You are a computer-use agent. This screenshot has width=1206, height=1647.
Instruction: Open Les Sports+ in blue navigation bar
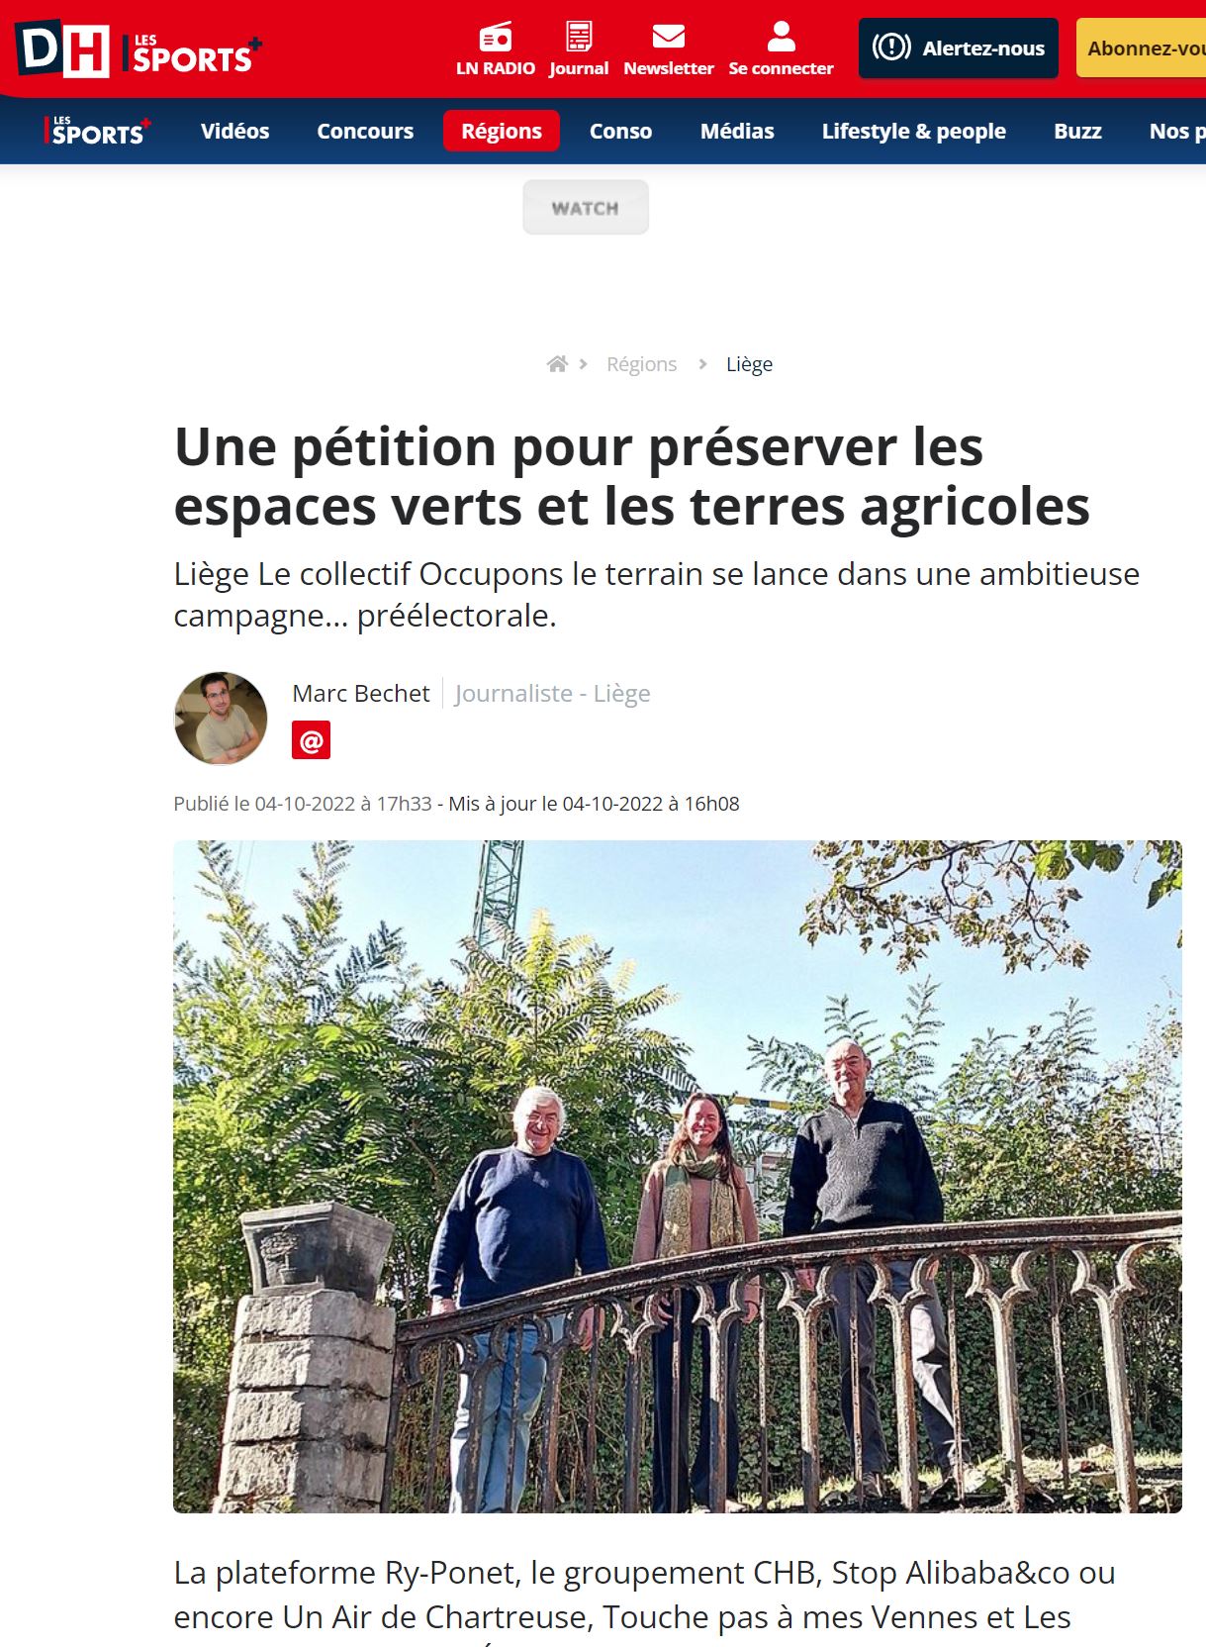97,131
